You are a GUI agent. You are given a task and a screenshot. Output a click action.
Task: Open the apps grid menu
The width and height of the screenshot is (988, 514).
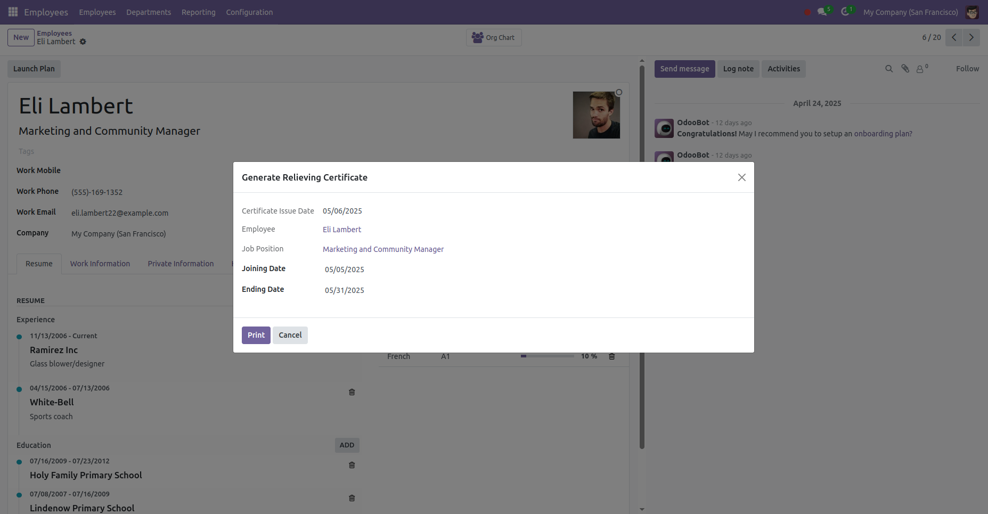[x=12, y=12]
